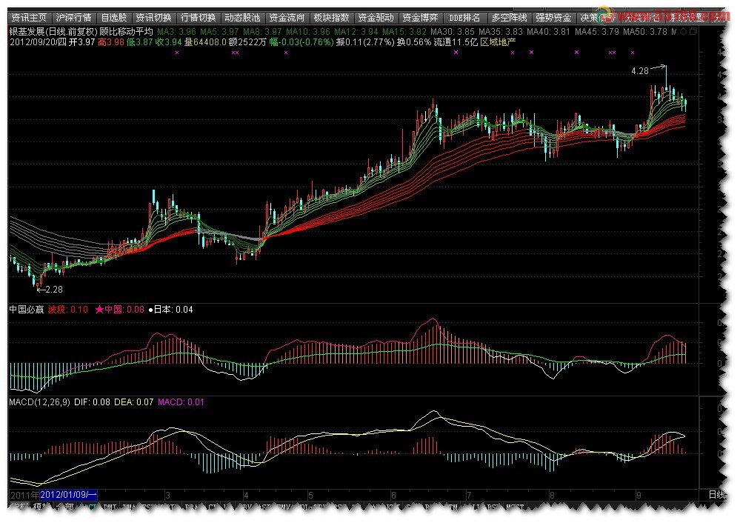
Task: Click the MA8: 3.97 value
Action: (262, 32)
